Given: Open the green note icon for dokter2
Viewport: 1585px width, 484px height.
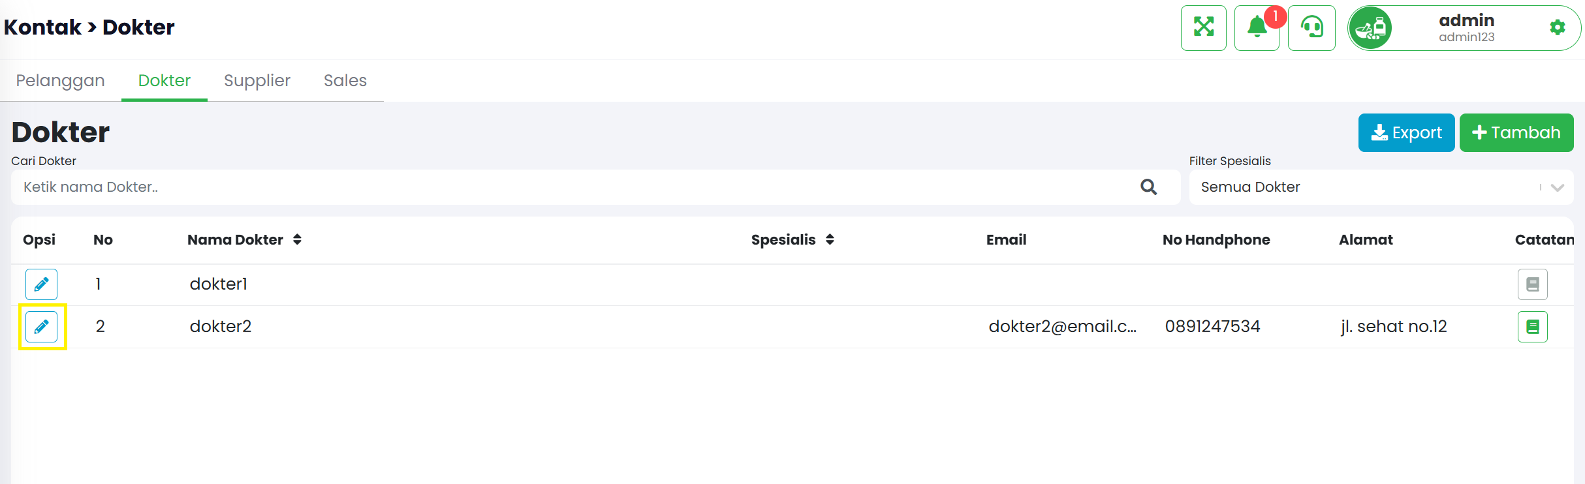Looking at the screenshot, I should (1532, 326).
